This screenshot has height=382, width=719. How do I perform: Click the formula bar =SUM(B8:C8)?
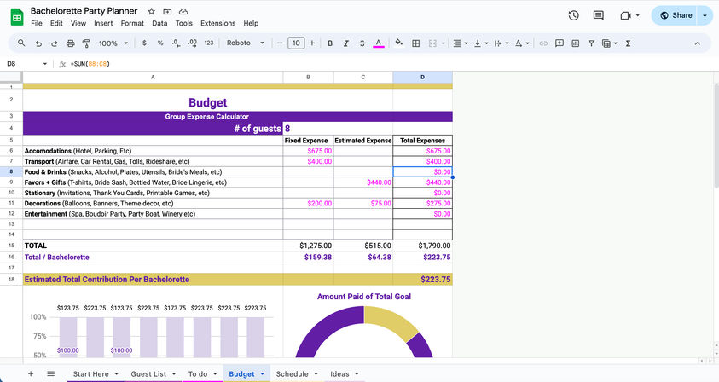90,64
